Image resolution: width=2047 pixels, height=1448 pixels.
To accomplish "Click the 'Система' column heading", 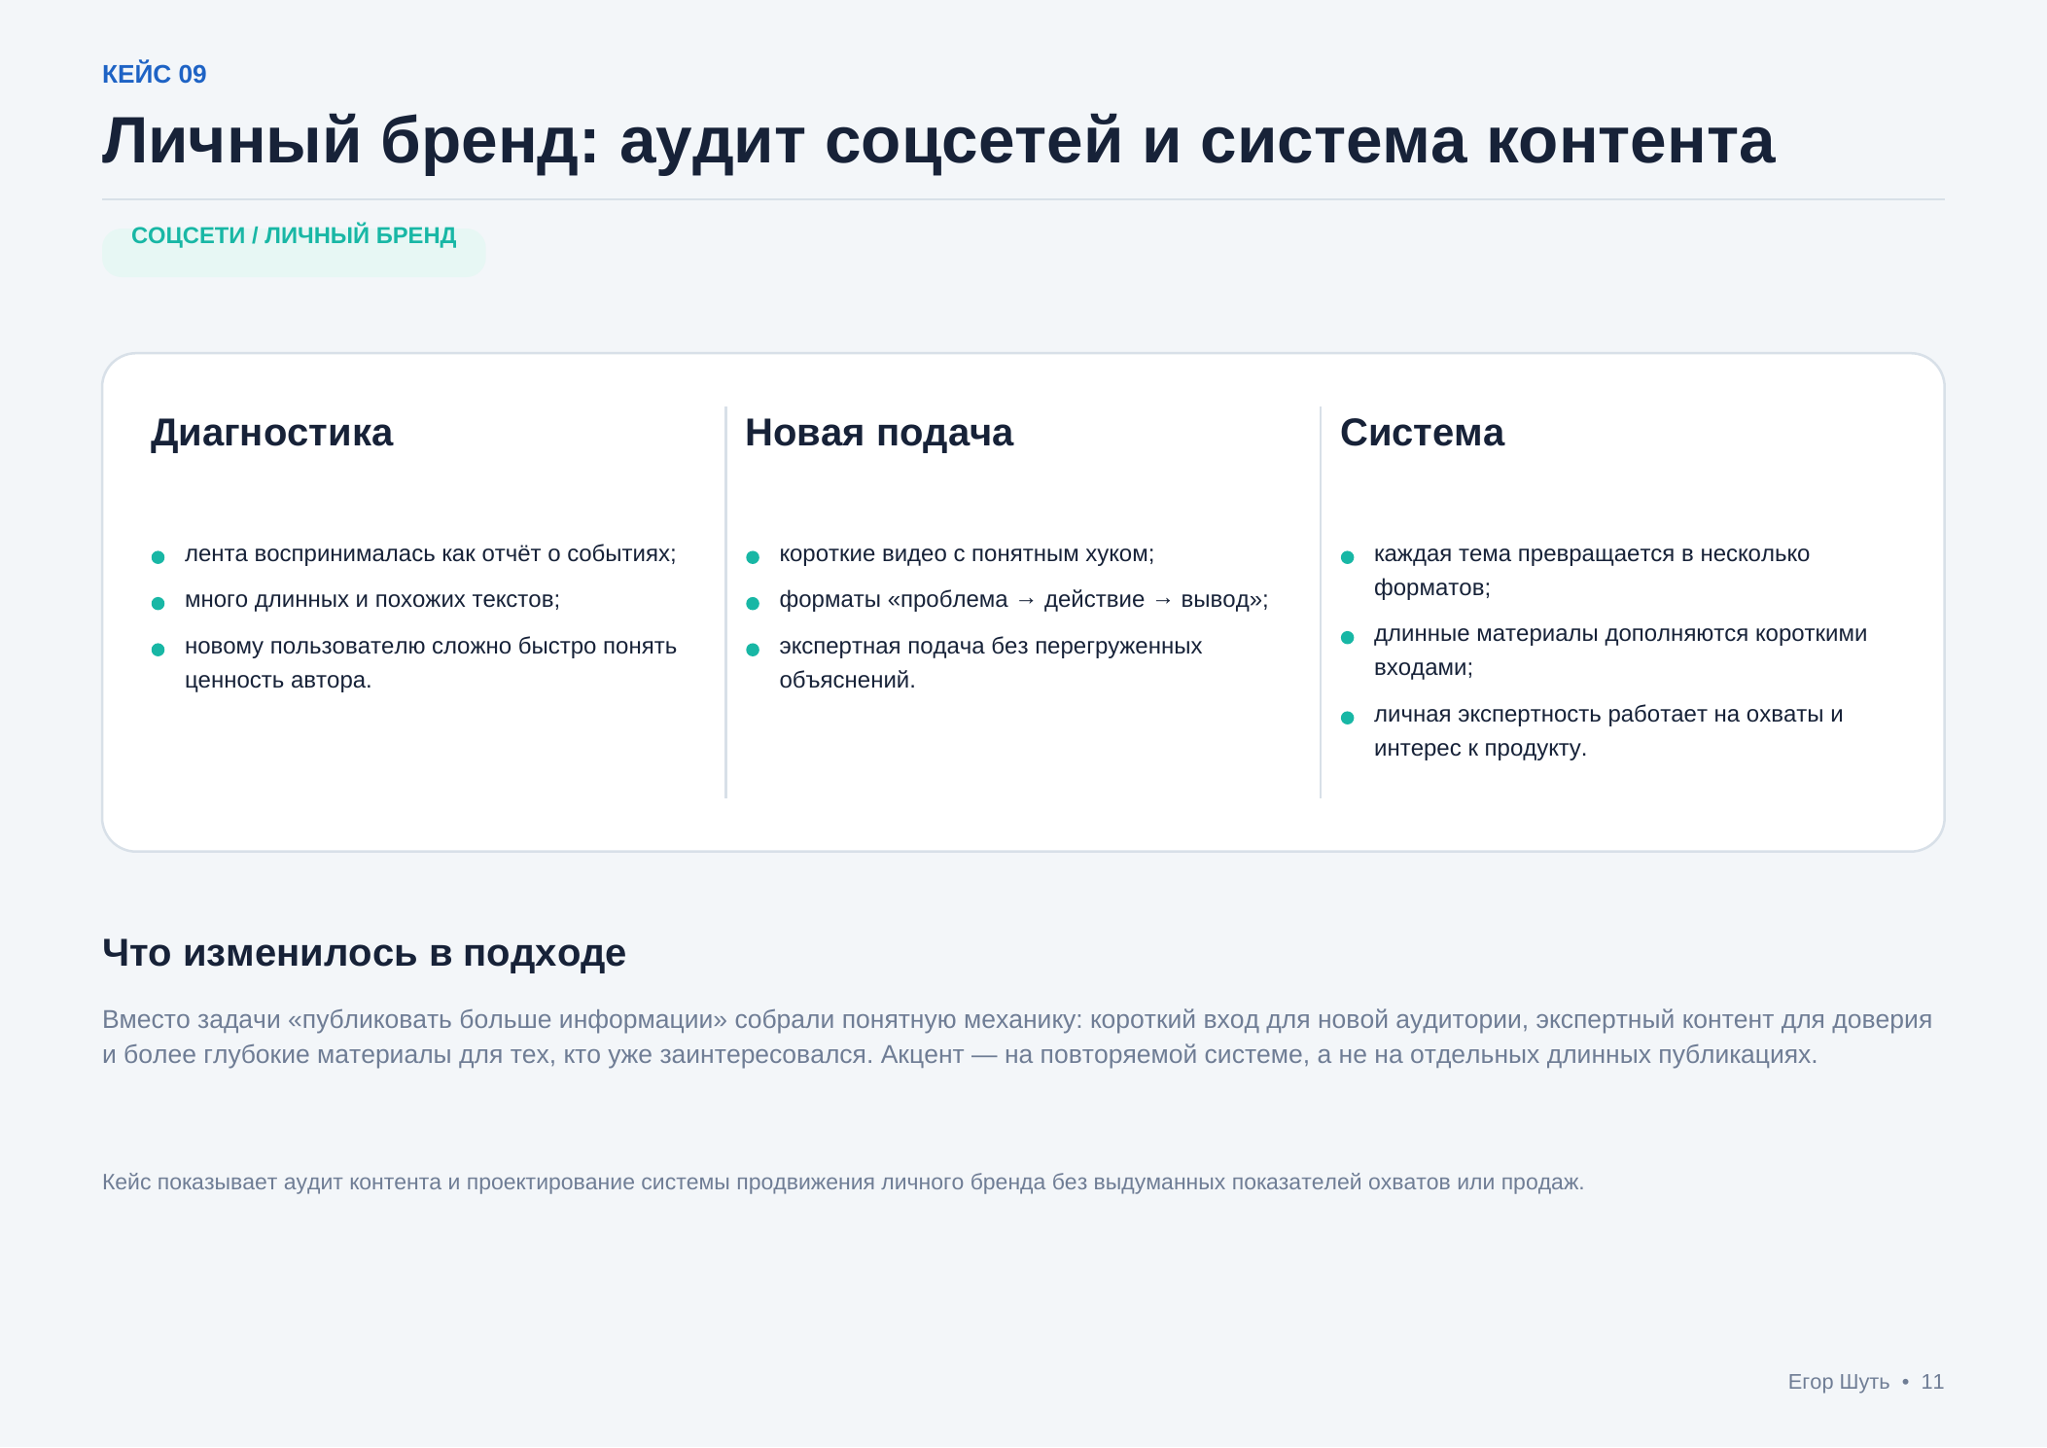I will (x=1422, y=433).
